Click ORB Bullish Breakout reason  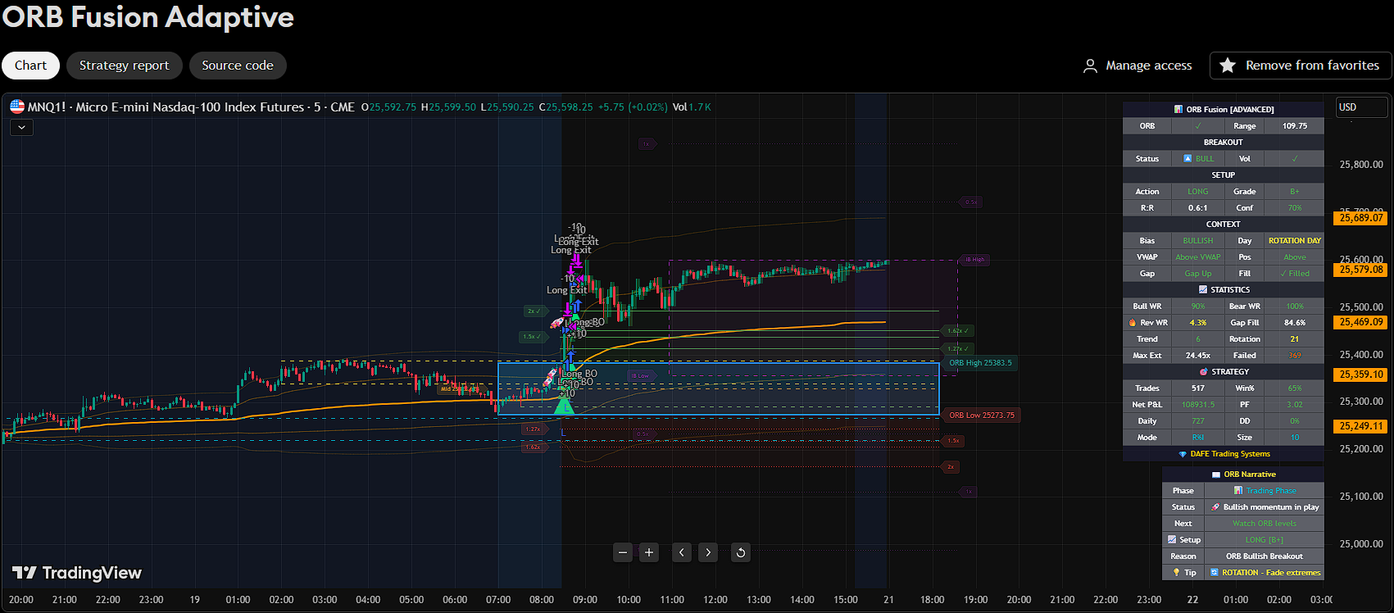point(1265,556)
